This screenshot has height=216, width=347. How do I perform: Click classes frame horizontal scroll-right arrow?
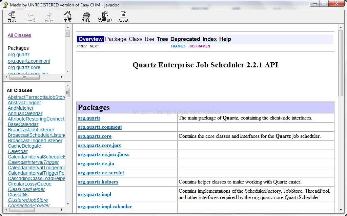tap(62, 210)
